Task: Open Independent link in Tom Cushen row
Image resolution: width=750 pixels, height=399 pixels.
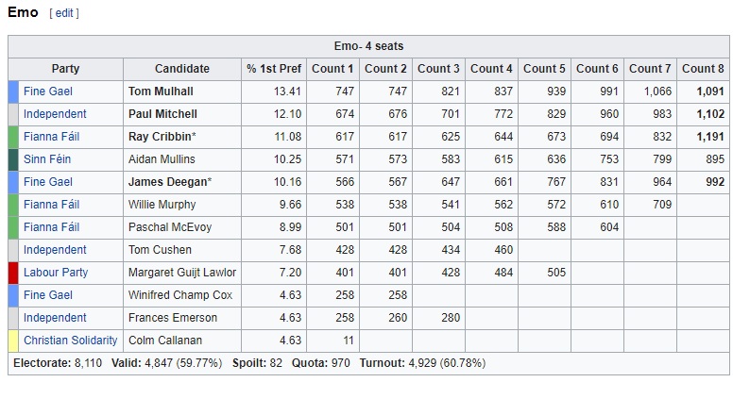Action: click(55, 249)
